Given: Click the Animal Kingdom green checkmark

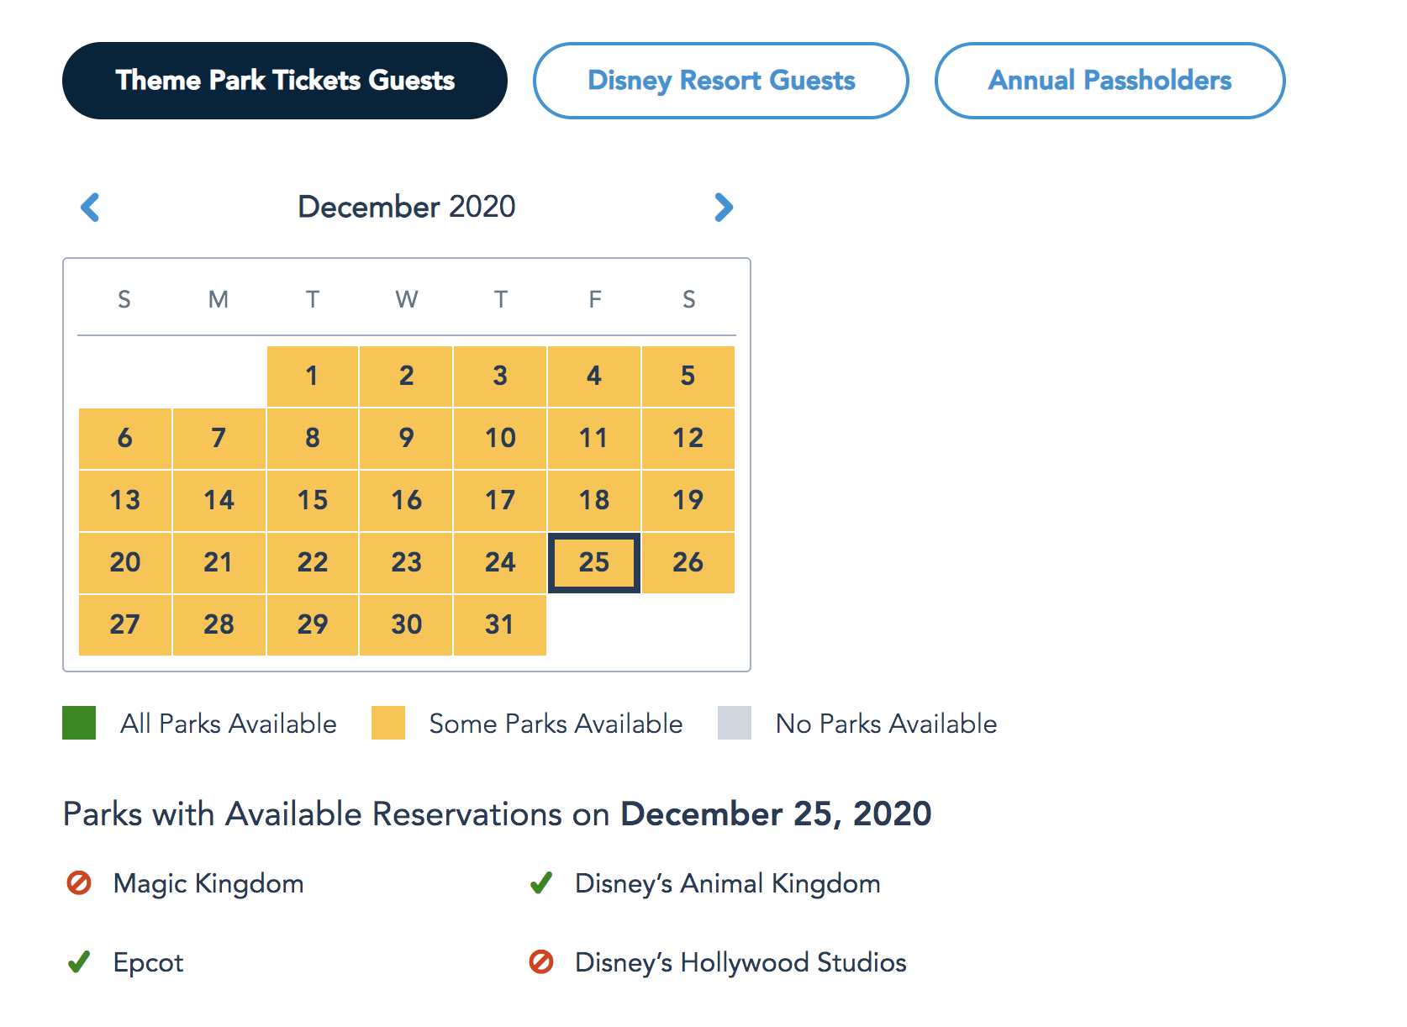Looking at the screenshot, I should tap(541, 883).
